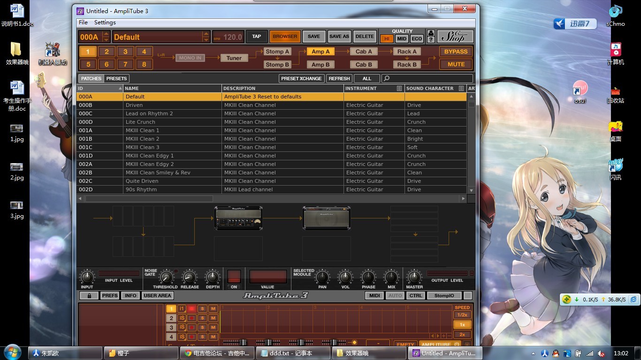Click the input icon on track 3
The height and width of the screenshot is (360, 641).
pyautogui.click(x=182, y=327)
